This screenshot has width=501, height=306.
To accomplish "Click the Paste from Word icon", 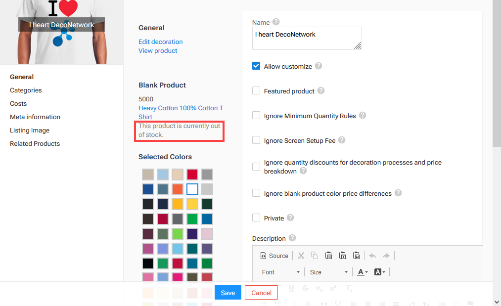I will [356, 256].
